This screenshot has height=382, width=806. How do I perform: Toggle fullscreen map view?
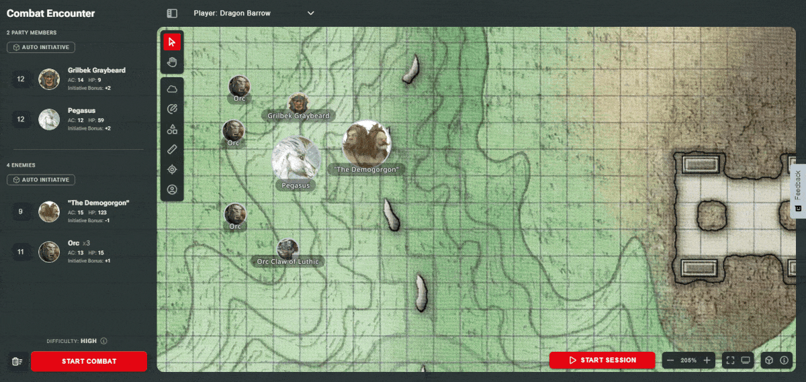730,361
